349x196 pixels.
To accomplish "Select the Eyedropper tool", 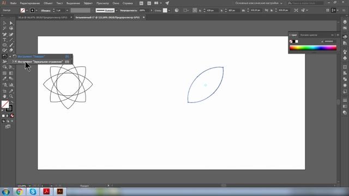I will (4, 78).
